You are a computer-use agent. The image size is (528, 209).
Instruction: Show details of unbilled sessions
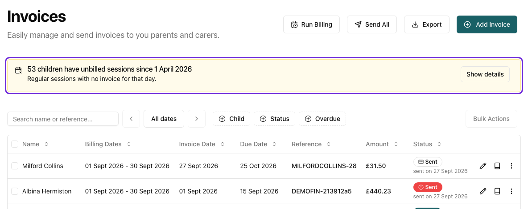tap(485, 74)
